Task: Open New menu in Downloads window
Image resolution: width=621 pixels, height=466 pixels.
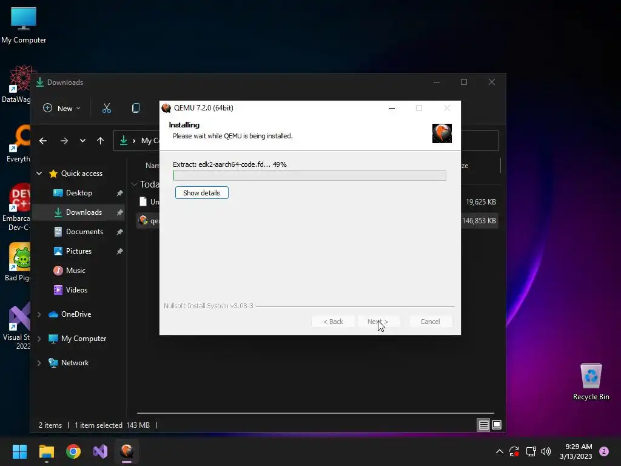Action: (x=62, y=108)
